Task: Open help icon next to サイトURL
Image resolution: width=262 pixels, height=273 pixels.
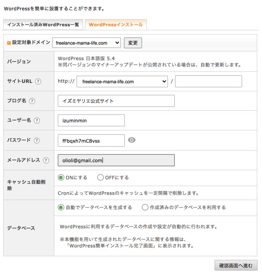Action: click(x=38, y=82)
